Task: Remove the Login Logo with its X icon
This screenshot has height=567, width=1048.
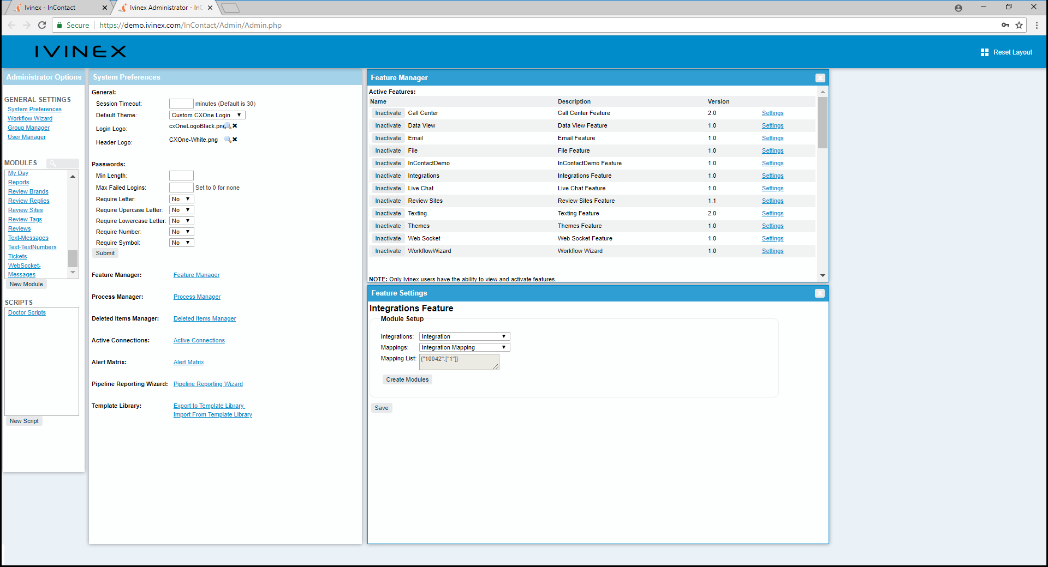Action: (x=235, y=126)
